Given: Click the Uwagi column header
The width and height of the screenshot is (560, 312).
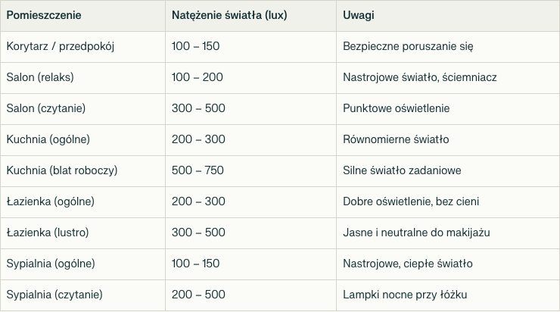Looking at the screenshot, I should (x=359, y=15).
